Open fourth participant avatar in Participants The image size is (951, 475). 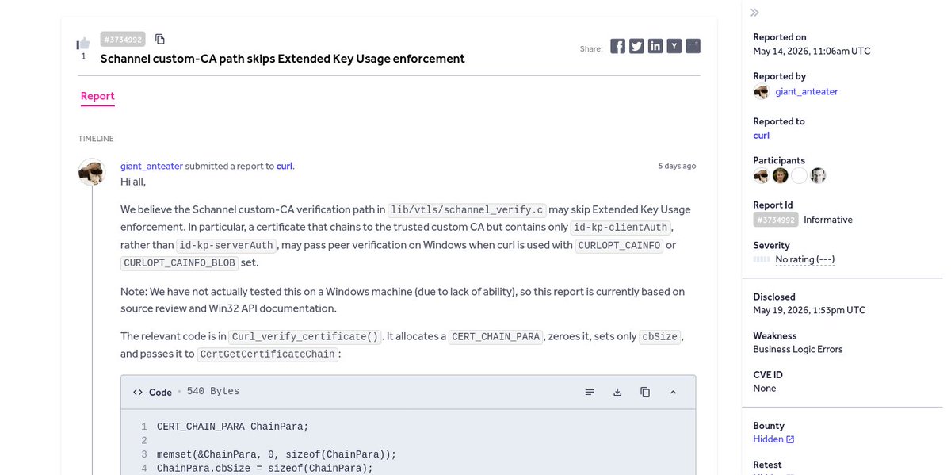[818, 175]
